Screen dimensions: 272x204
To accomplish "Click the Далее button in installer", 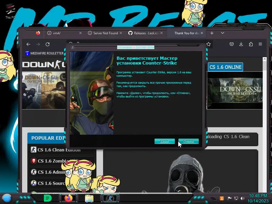I will (164, 141).
